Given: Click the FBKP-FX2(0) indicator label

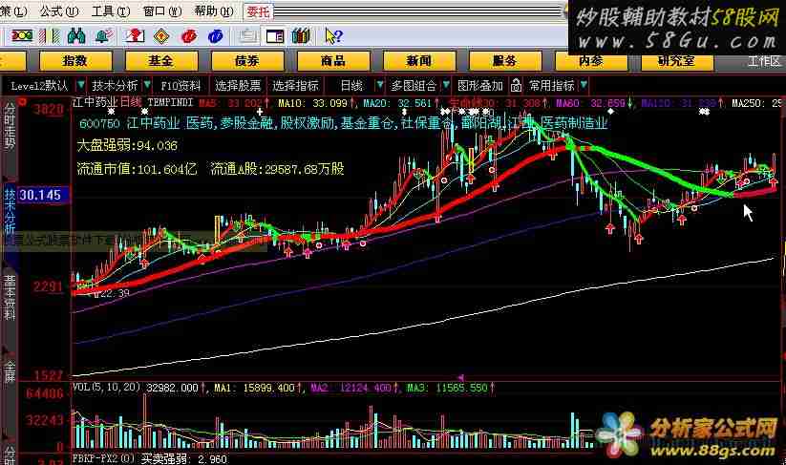Looking at the screenshot, I should click(x=104, y=458).
